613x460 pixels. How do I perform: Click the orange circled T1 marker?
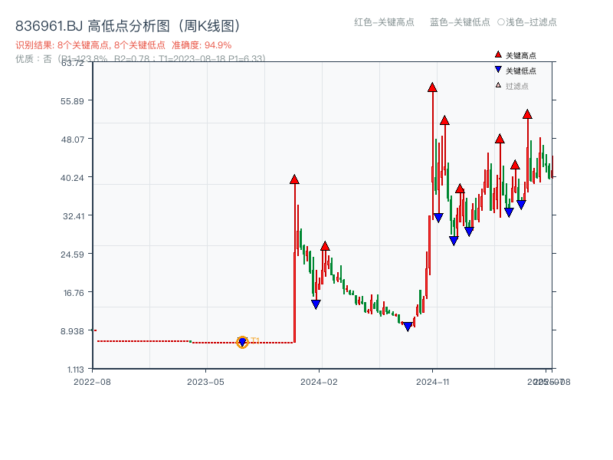242,340
